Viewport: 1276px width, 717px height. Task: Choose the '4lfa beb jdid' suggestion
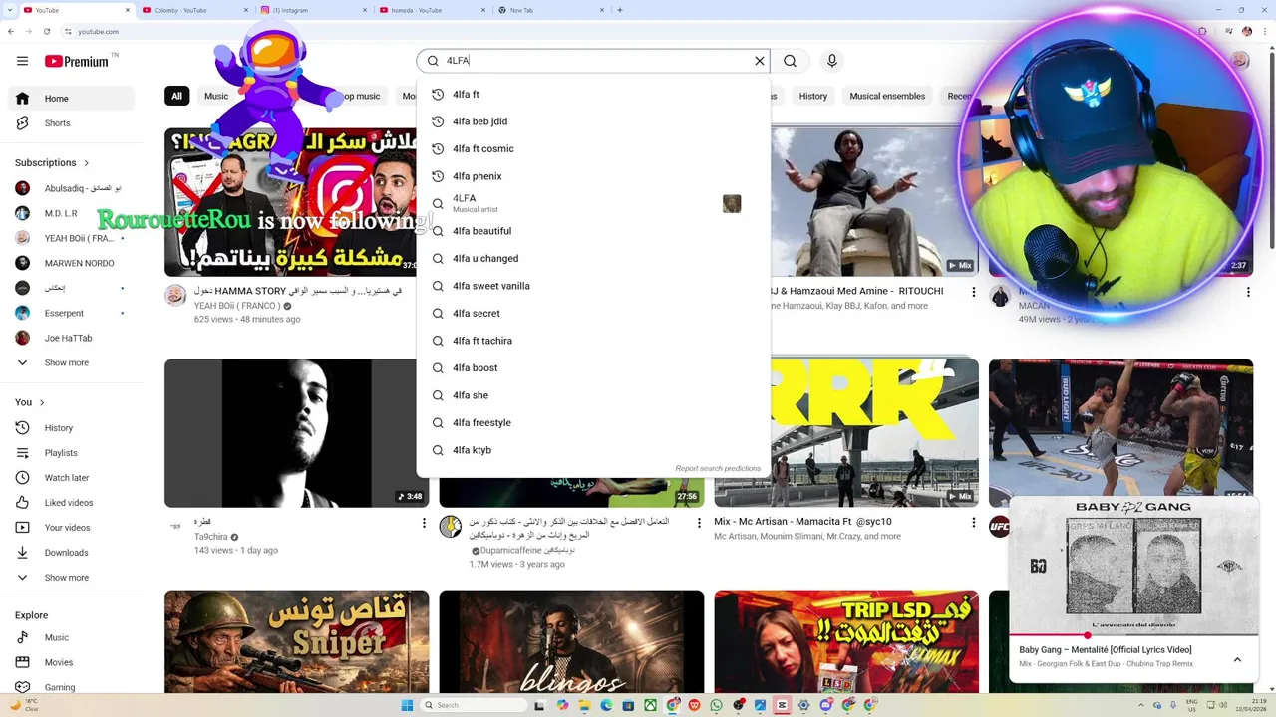[593, 121]
